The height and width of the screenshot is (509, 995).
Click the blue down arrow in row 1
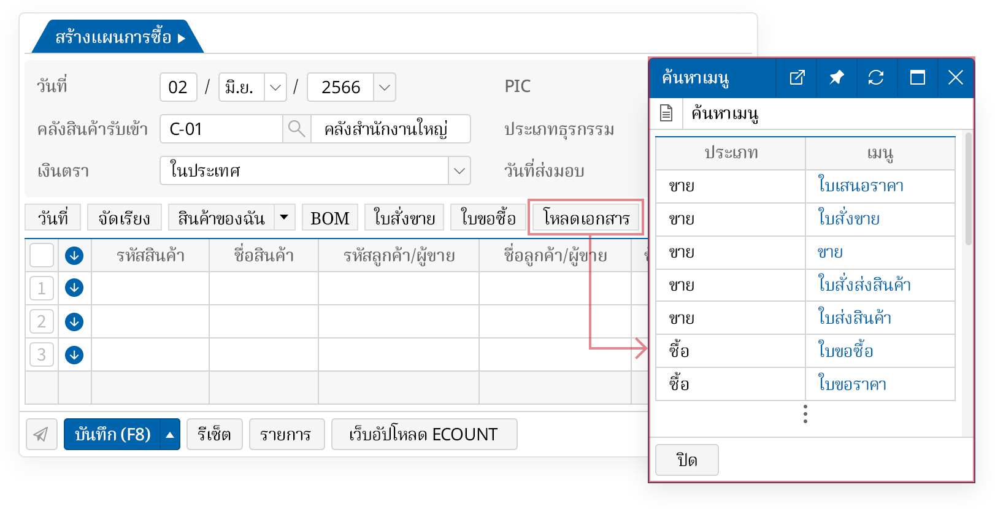[x=74, y=288]
